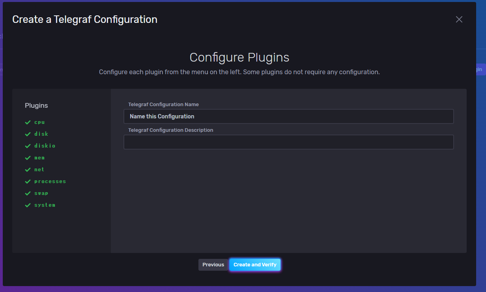This screenshot has width=486, height=292.
Task: Open the diskio plugin entry
Action: 45,146
